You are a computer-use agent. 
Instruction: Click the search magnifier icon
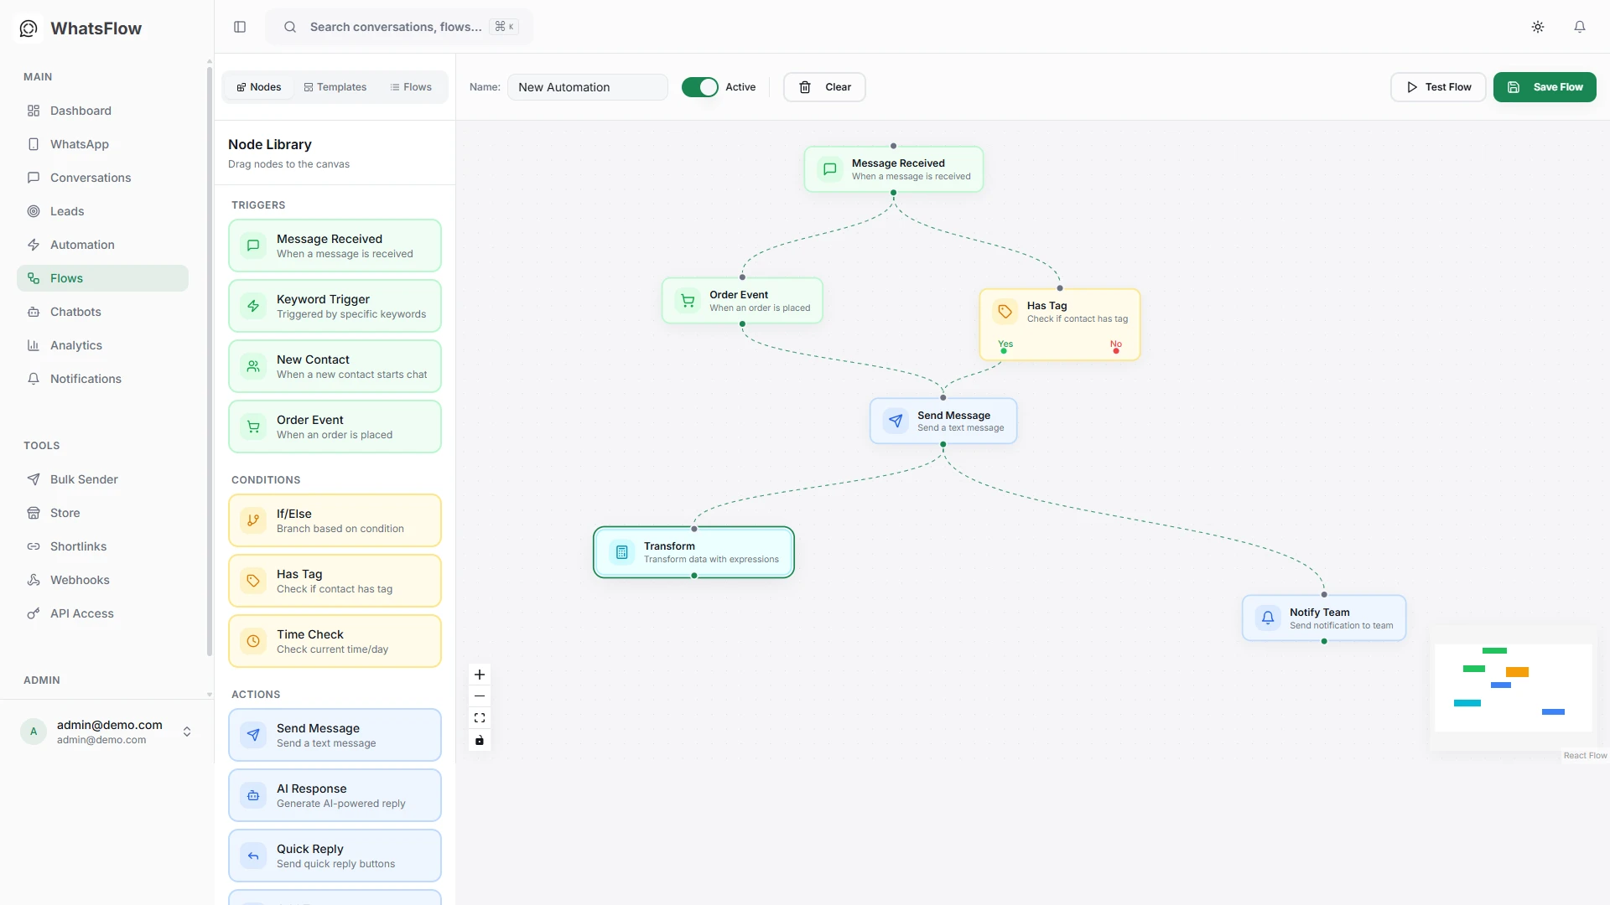pyautogui.click(x=290, y=27)
